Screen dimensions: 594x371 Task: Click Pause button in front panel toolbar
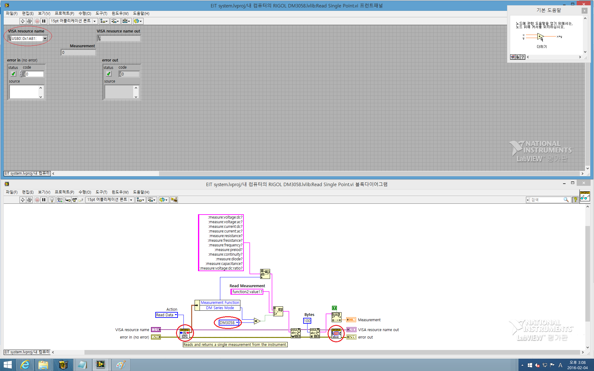coord(44,21)
